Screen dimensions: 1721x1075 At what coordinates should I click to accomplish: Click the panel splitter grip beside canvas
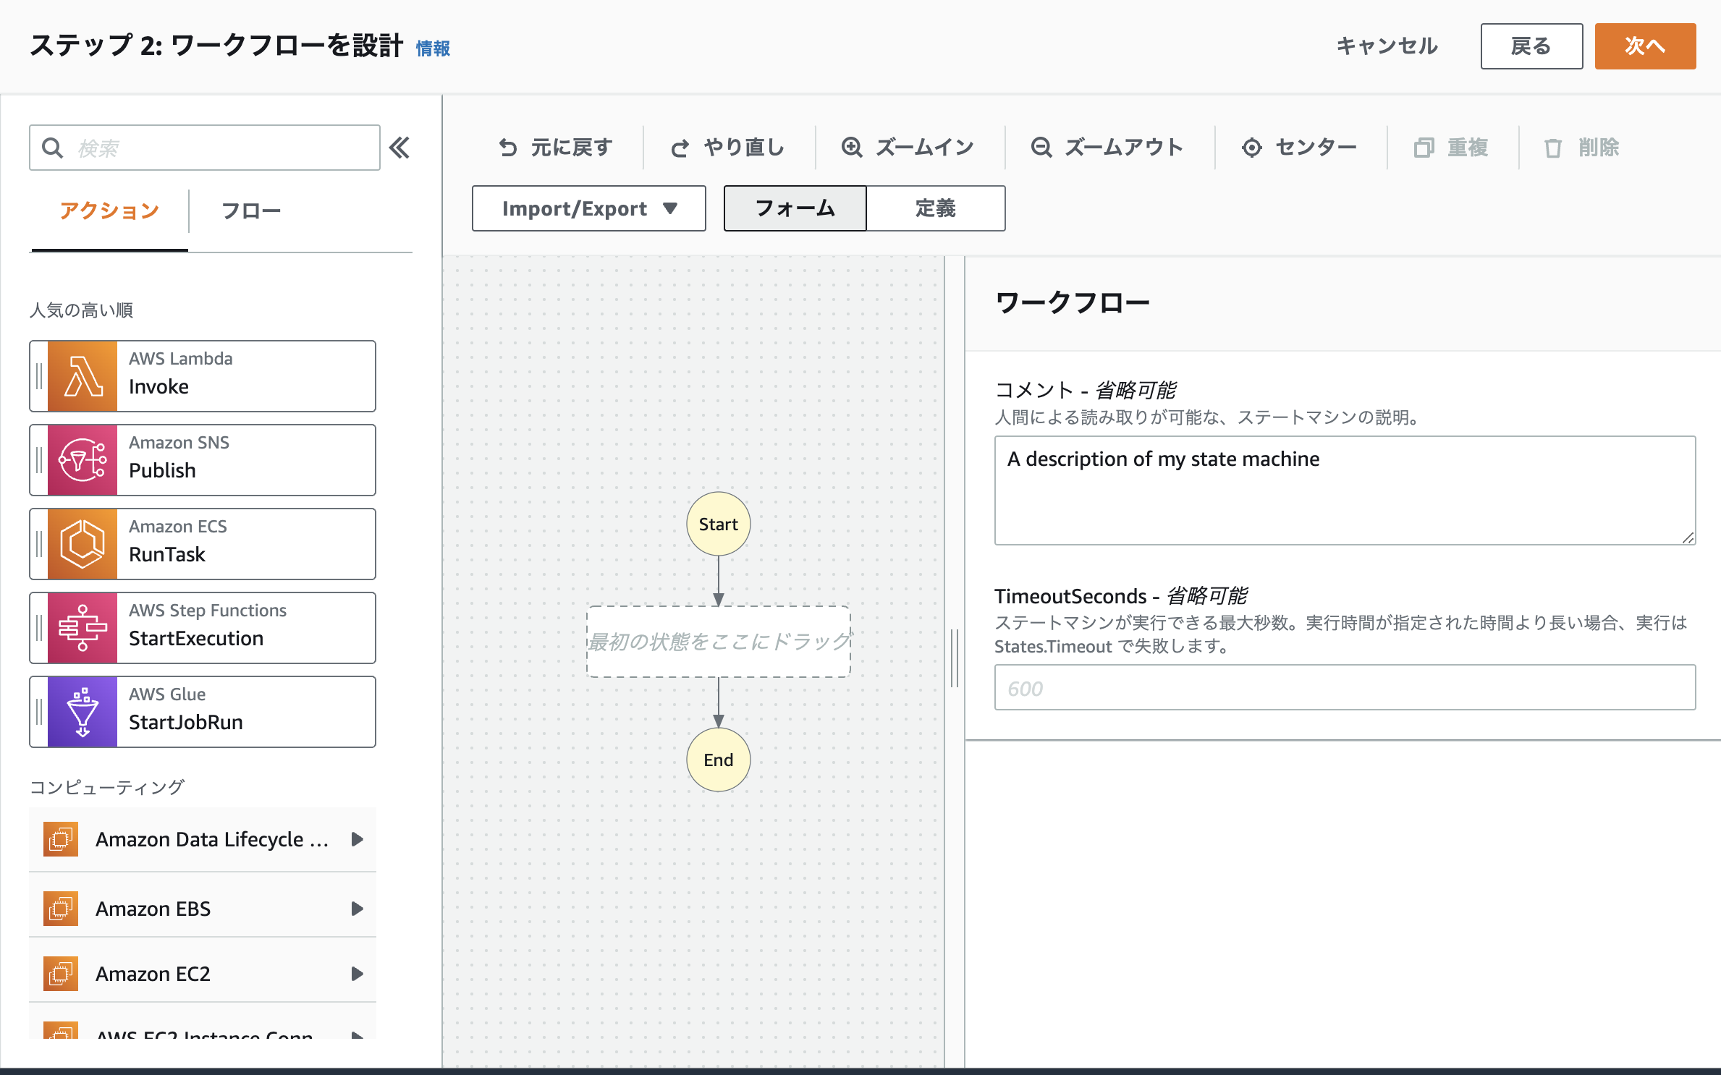(x=955, y=658)
